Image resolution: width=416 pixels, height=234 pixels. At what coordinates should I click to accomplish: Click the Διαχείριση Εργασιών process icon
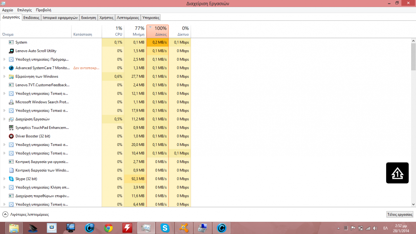point(11,119)
